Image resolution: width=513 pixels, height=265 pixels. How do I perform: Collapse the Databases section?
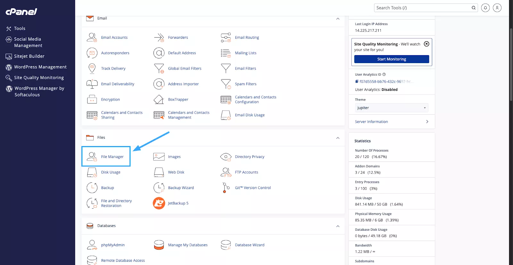click(x=338, y=226)
